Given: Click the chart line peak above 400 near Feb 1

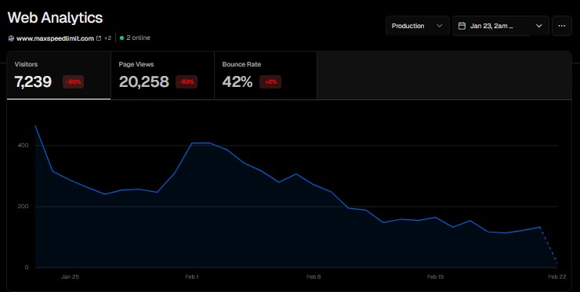Looking at the screenshot, I should click(x=201, y=142).
